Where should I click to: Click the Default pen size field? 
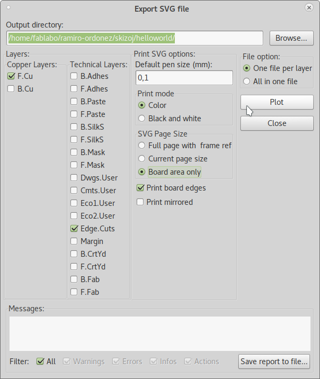tap(184, 78)
